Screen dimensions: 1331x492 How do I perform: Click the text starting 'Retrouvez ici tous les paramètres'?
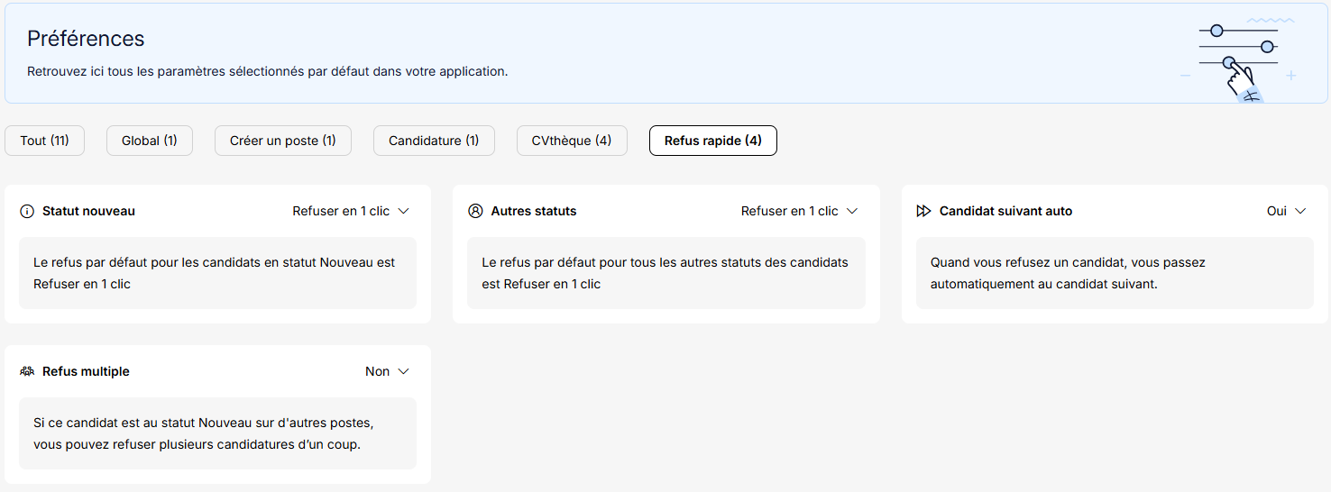click(268, 71)
